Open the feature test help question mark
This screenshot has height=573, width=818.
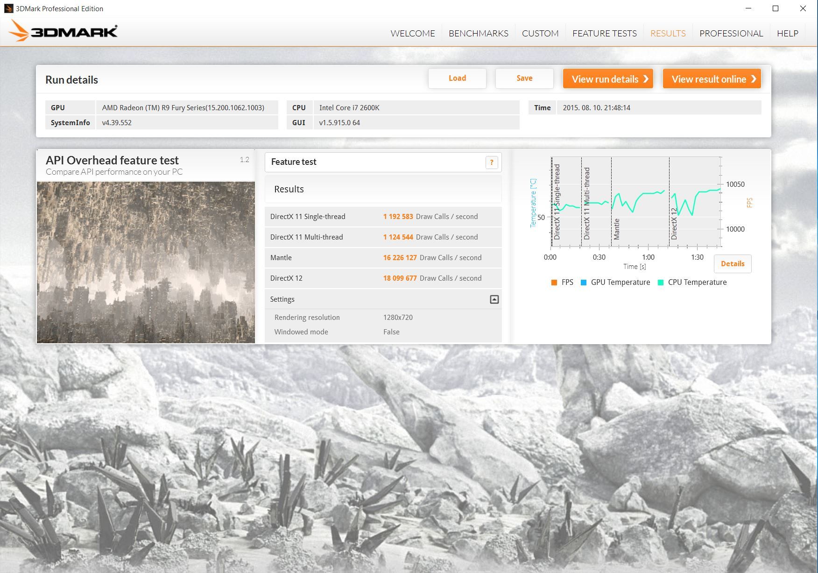(492, 162)
